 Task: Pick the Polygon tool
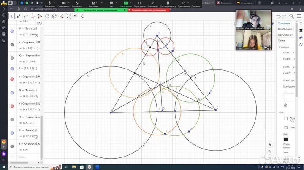pyautogui.click(x=40, y=16)
